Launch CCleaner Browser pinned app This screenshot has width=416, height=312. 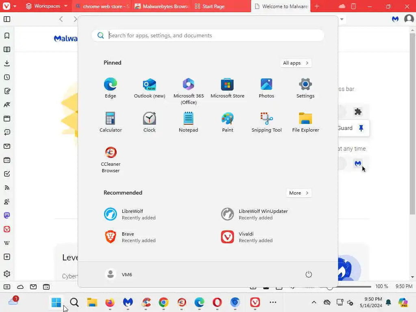coord(110,160)
